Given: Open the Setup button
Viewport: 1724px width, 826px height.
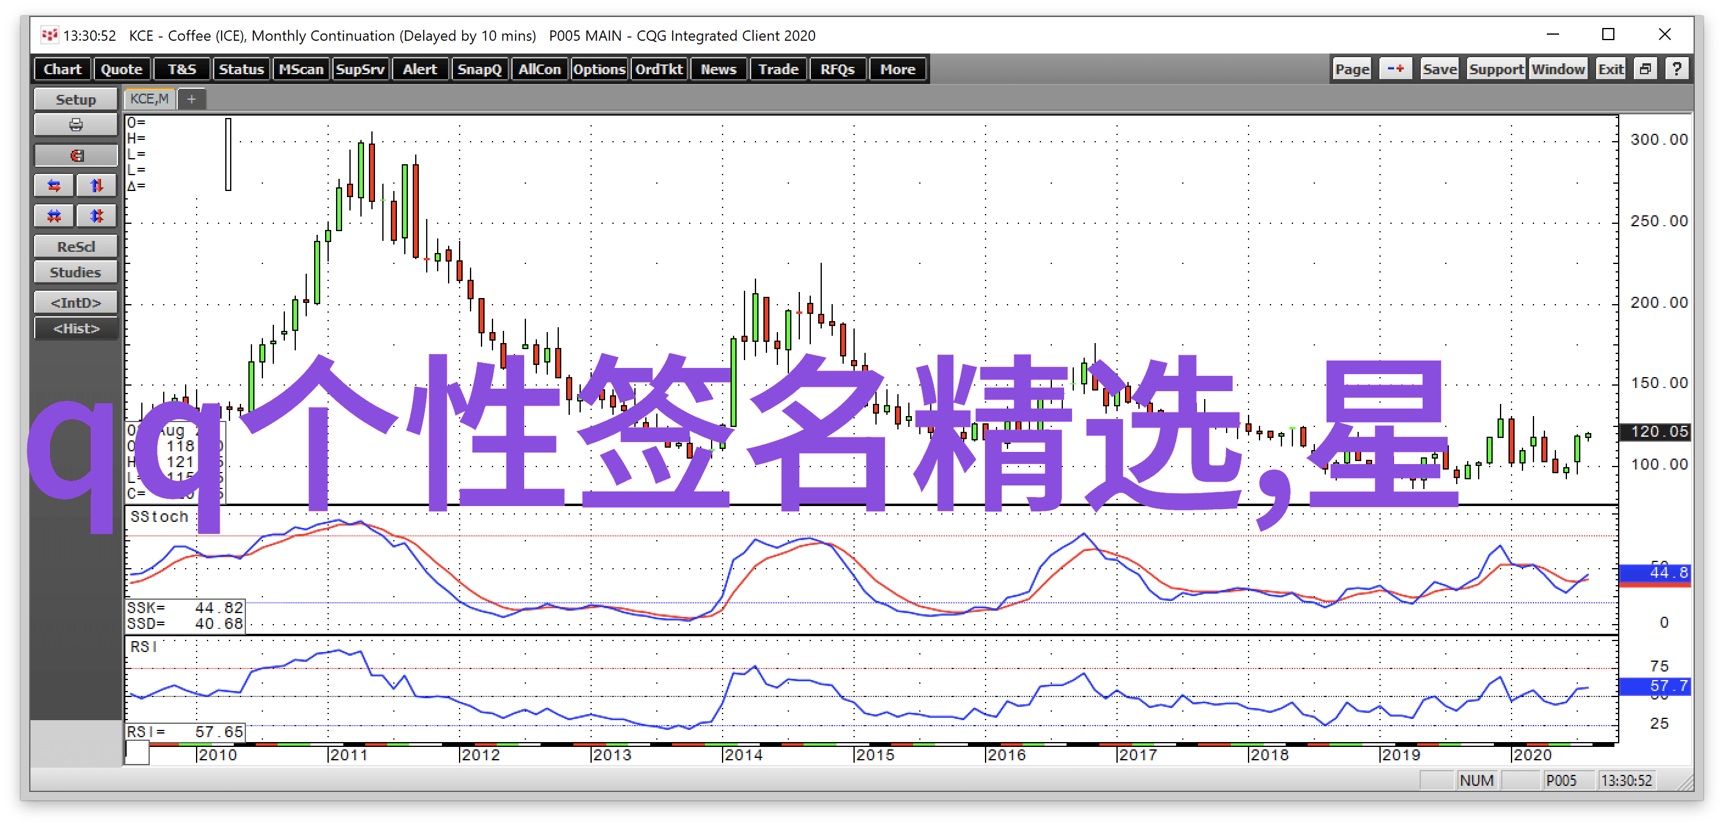Looking at the screenshot, I should (75, 99).
